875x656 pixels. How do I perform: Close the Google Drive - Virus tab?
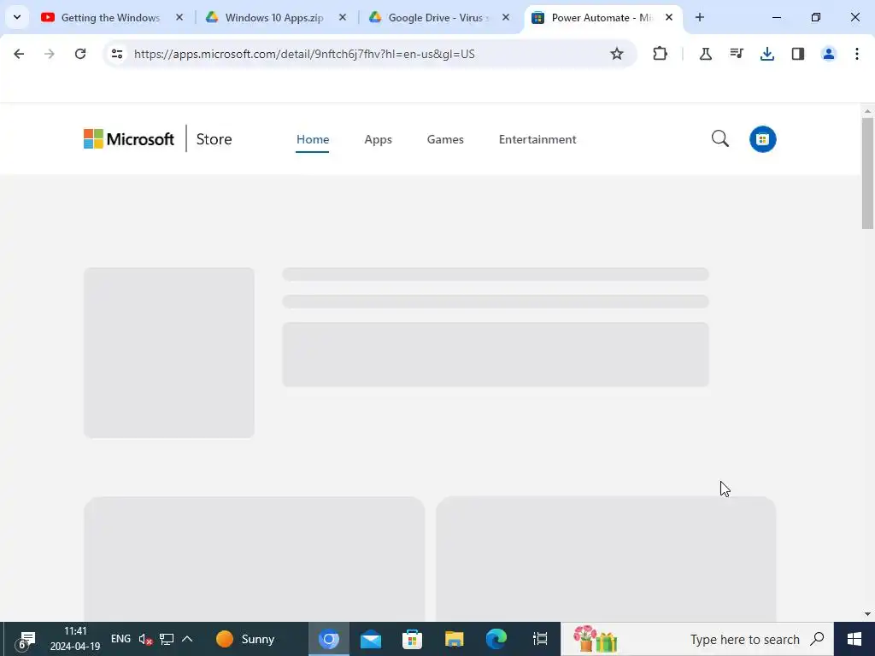point(506,17)
